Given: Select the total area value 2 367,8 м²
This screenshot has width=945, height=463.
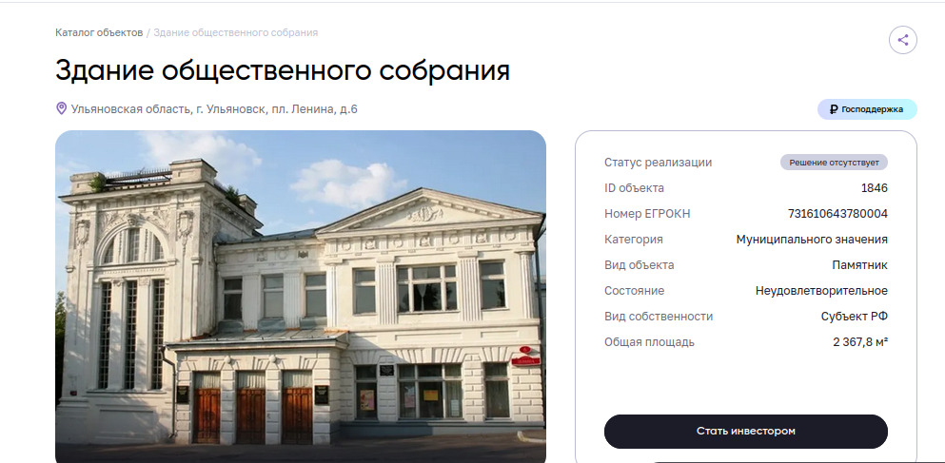Looking at the screenshot, I should pyautogui.click(x=860, y=342).
